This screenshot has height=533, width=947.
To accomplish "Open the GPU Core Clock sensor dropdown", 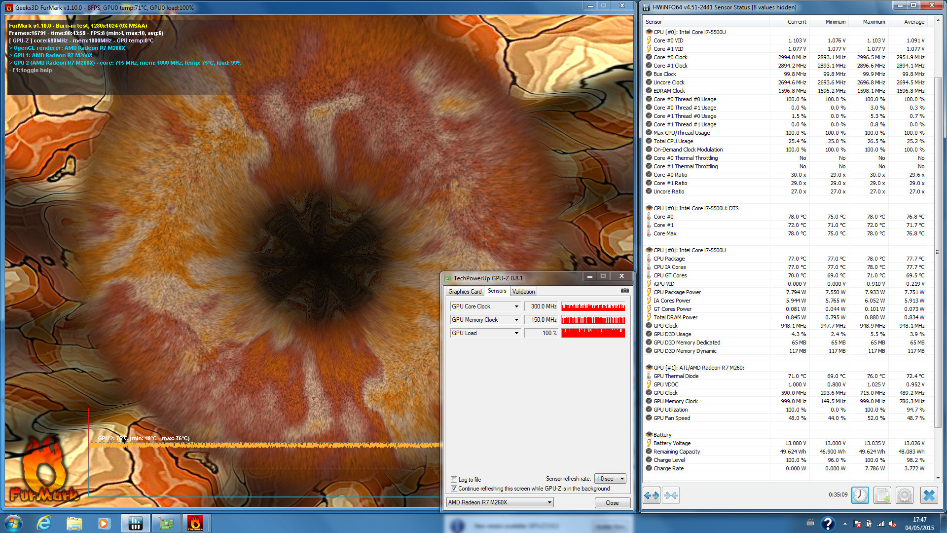I will pyautogui.click(x=516, y=306).
